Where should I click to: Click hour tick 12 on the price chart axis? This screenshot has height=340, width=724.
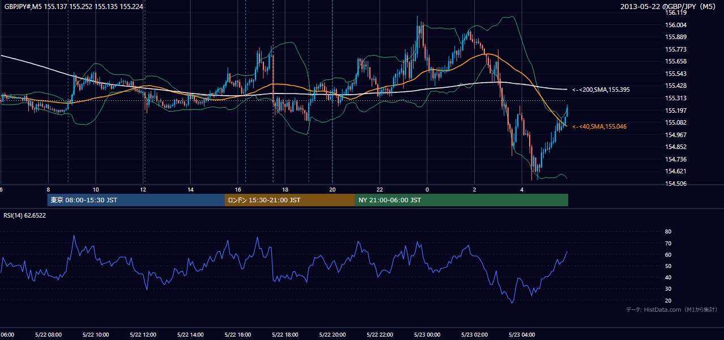pos(143,189)
